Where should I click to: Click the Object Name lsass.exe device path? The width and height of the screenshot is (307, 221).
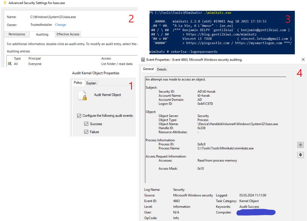click(238, 124)
